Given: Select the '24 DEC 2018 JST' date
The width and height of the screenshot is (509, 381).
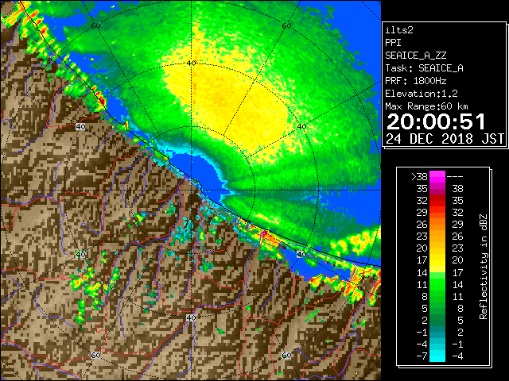Looking at the screenshot, I should pyautogui.click(x=445, y=139).
